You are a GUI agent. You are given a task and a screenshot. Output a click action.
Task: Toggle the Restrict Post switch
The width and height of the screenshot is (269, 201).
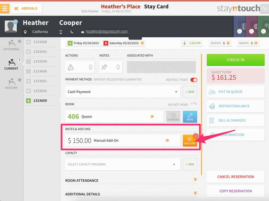(x=194, y=80)
